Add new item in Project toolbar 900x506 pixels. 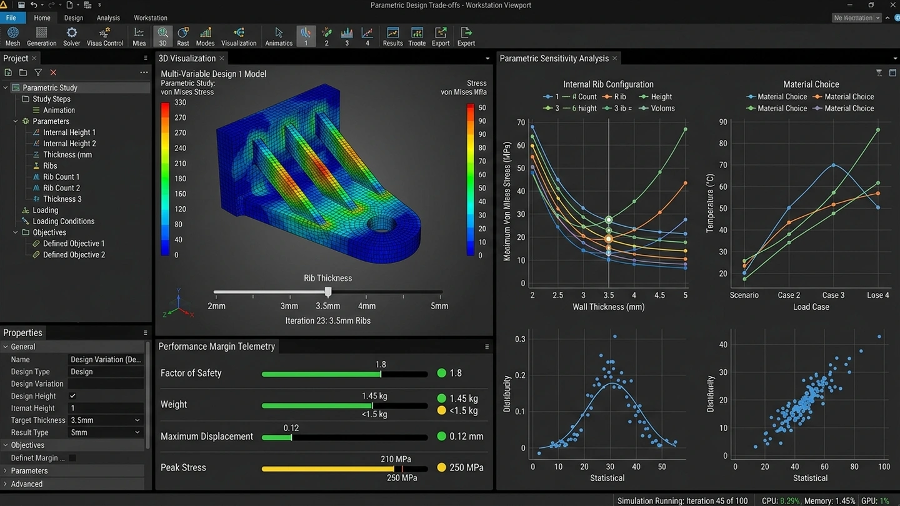pos(8,73)
